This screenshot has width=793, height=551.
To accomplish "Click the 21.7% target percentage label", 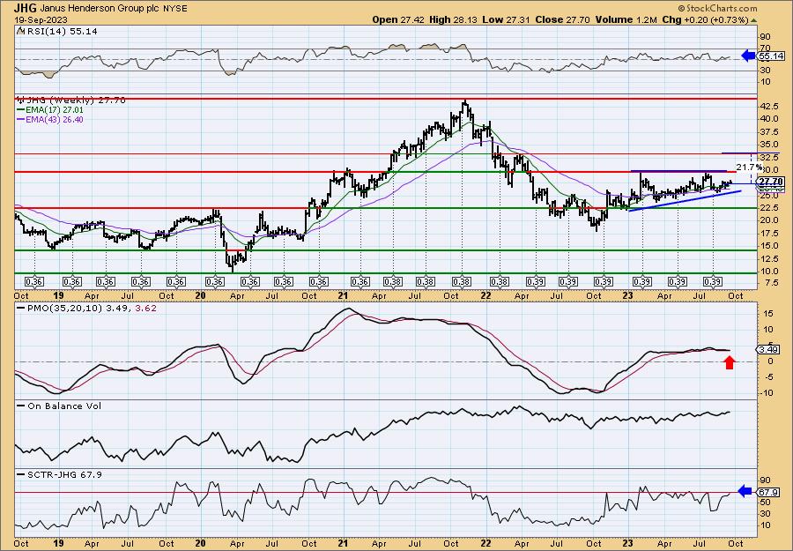I will (x=748, y=167).
